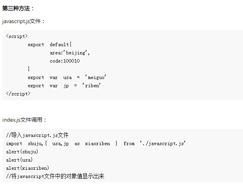Click the opening <script> tag line

coord(17,36)
